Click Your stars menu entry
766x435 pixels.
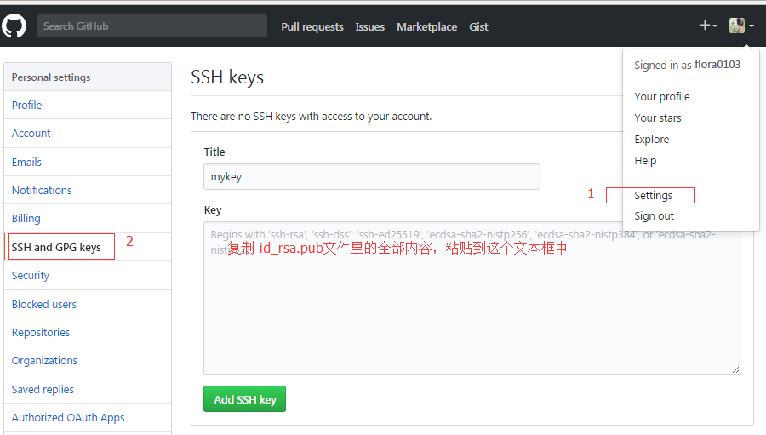pos(657,117)
